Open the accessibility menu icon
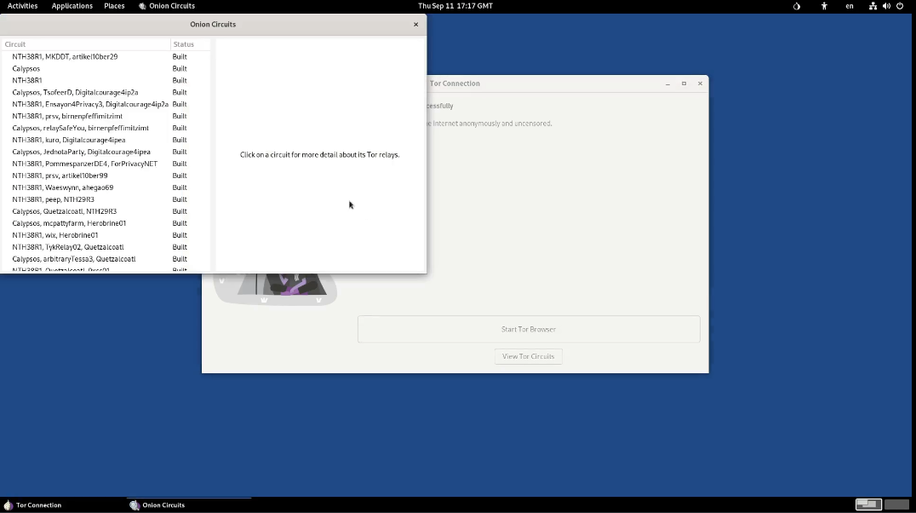Image resolution: width=916 pixels, height=513 pixels. 824,6
